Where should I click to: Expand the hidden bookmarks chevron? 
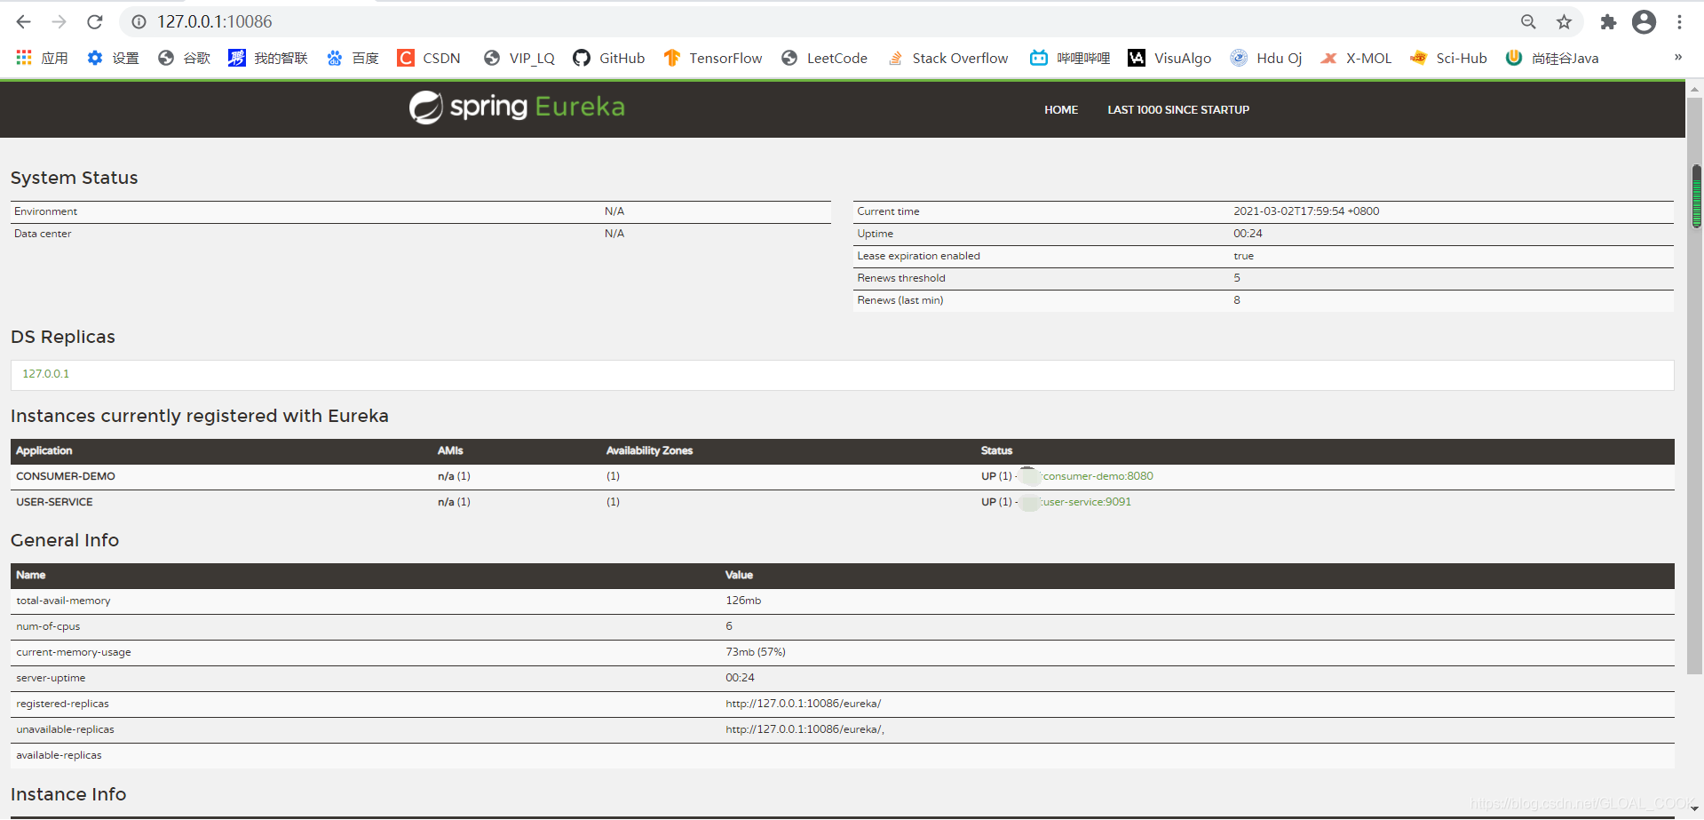[x=1677, y=57]
